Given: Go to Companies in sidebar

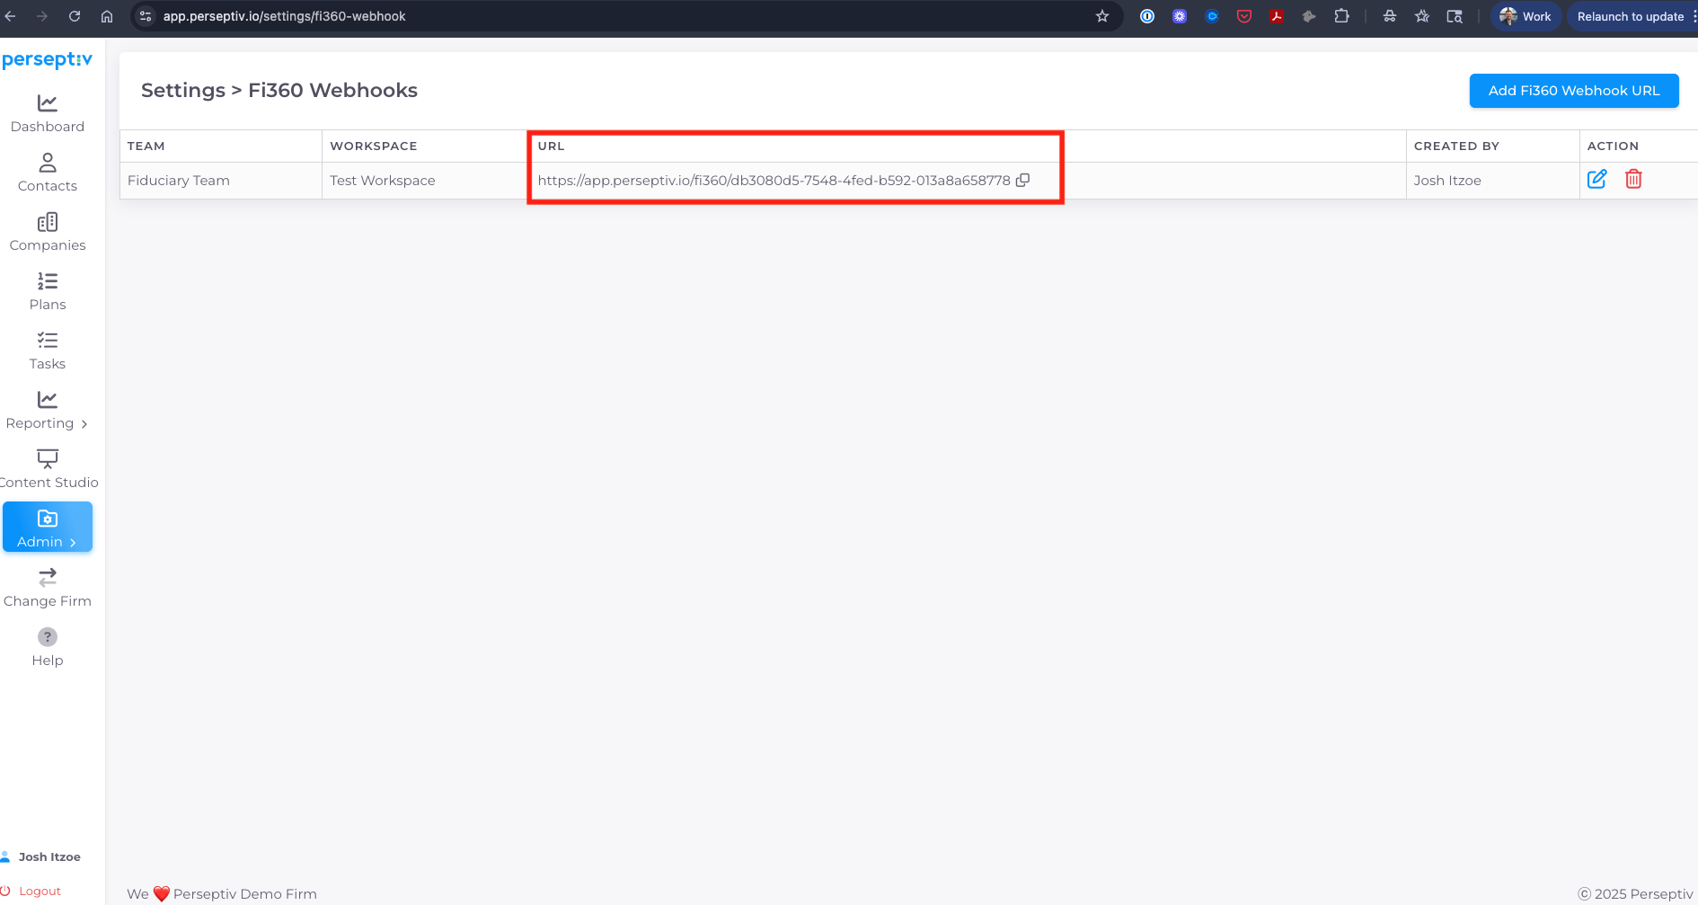Looking at the screenshot, I should [48, 233].
